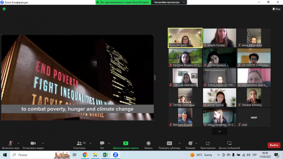Expand audio options arrow beside microphone
Viewport: 283px width, 159px height.
coord(19,143)
